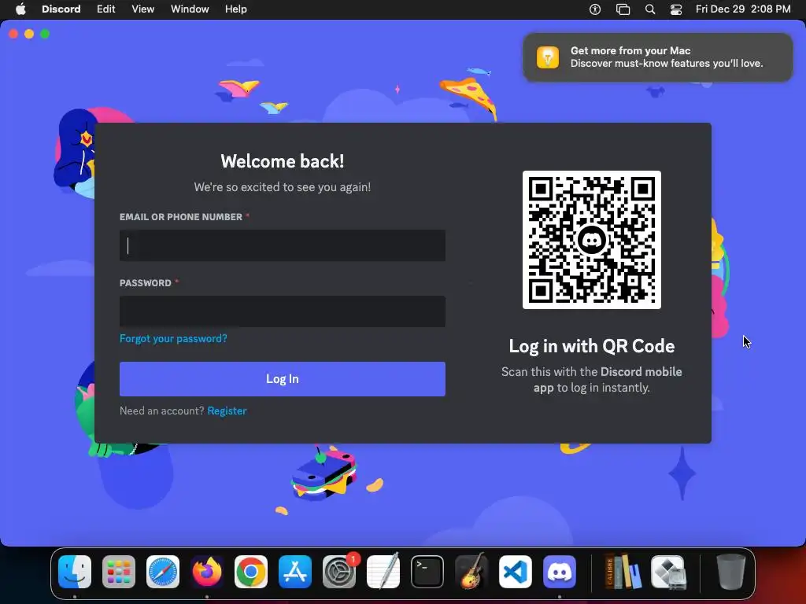The width and height of the screenshot is (806, 604).
Task: Click the Password input field
Action: [x=283, y=311]
